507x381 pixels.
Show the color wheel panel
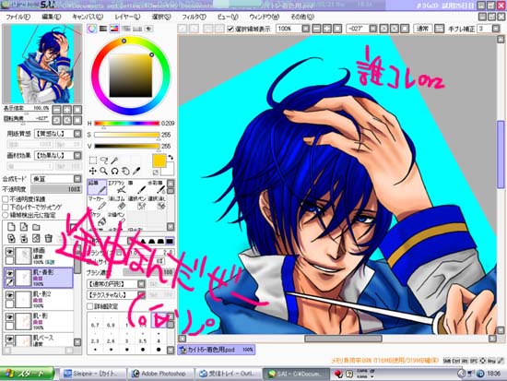92,29
